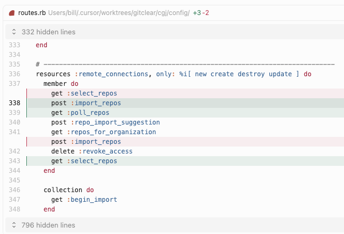Expand the 332 hidden lines section

pos(48,32)
